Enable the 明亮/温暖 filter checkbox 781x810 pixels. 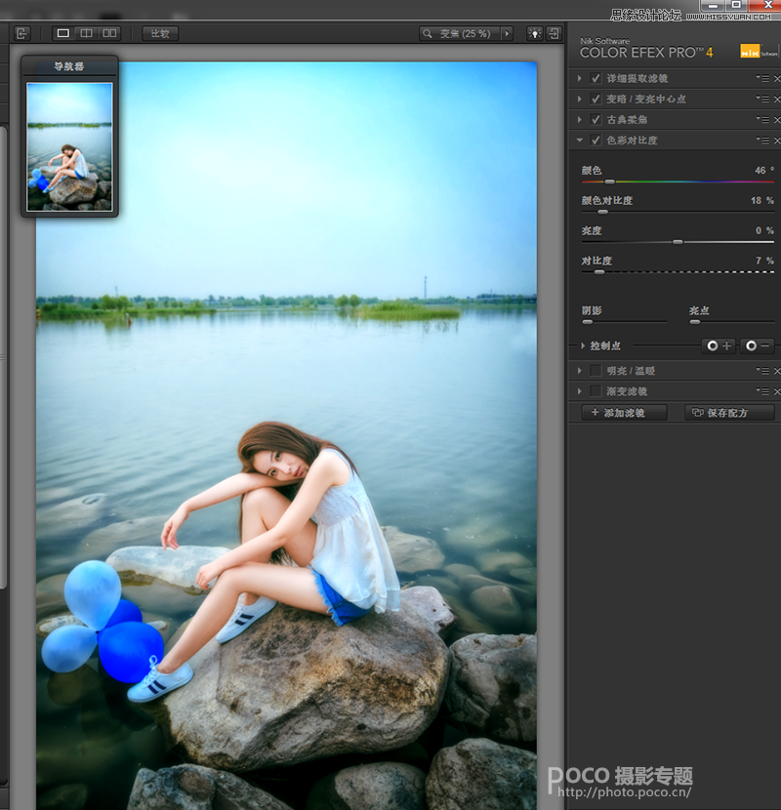596,370
